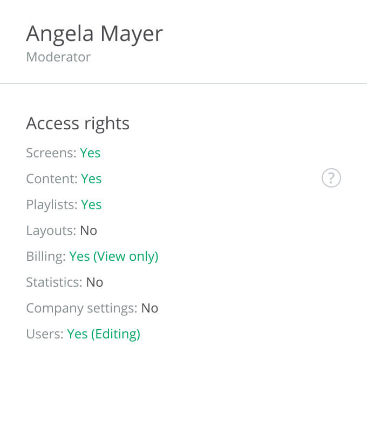Viewport: 367px width, 444px height.
Task: Select the Yes (View only) billing value
Action: pos(114,256)
